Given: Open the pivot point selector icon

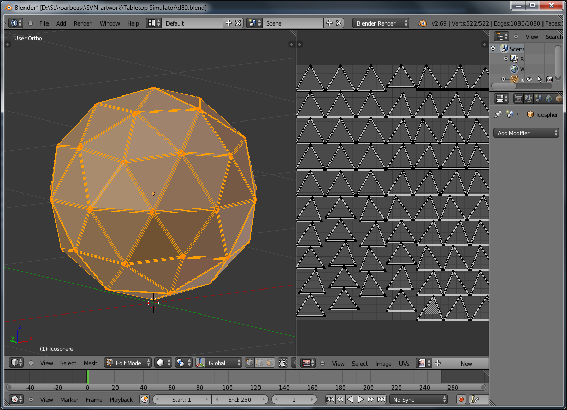Looking at the screenshot, I should (x=163, y=363).
